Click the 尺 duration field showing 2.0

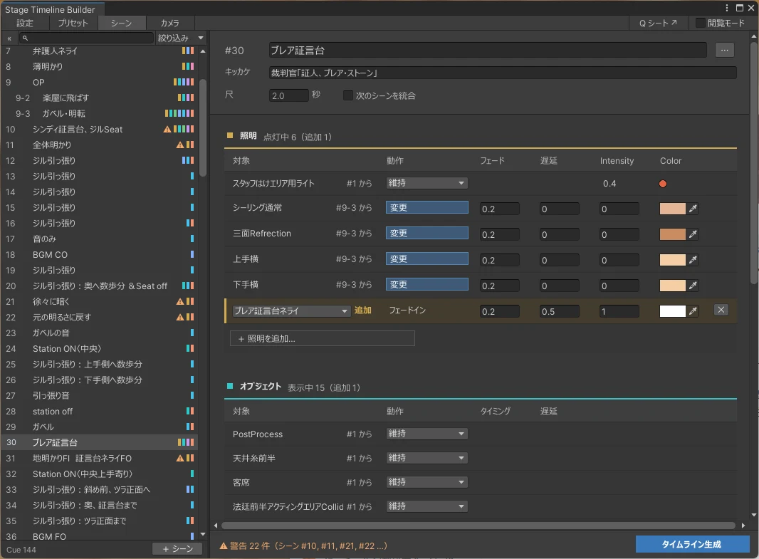pyautogui.click(x=288, y=95)
